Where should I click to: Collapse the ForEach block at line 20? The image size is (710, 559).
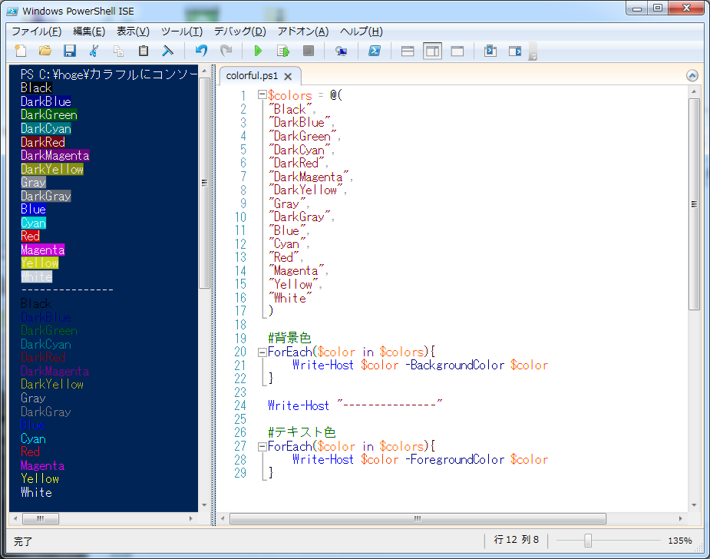[x=260, y=352]
